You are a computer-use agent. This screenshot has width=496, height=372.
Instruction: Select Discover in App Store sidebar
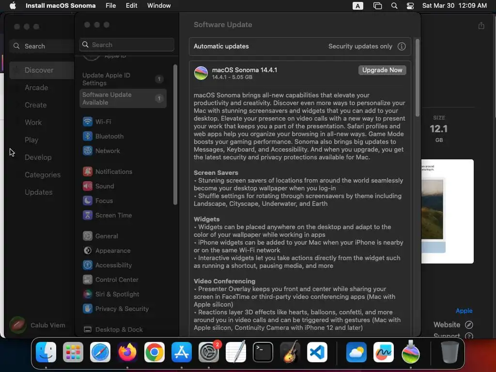click(42, 70)
